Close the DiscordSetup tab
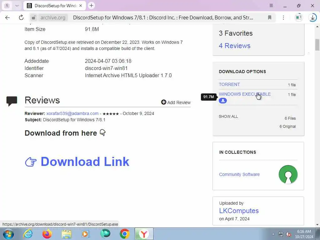 (x=81, y=6)
